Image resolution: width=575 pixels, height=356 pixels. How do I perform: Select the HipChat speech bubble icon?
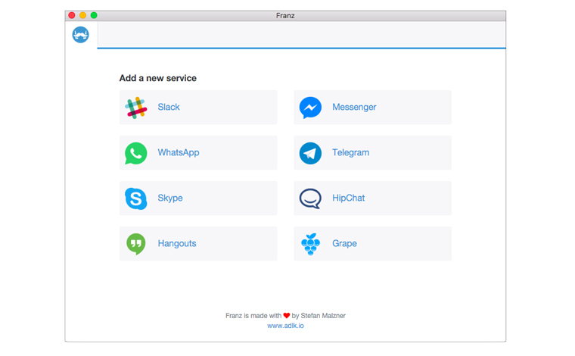tap(310, 198)
